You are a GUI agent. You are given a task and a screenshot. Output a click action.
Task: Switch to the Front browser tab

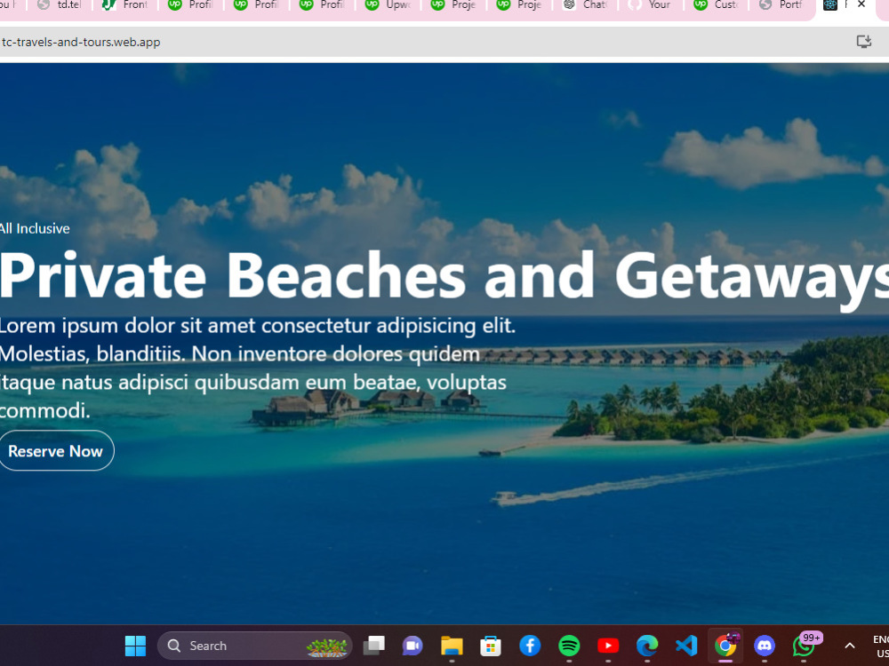pos(126,5)
